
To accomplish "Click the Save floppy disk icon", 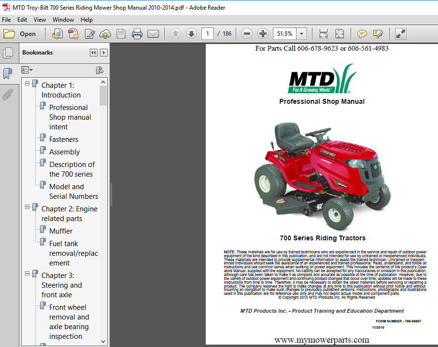I will click(121, 34).
